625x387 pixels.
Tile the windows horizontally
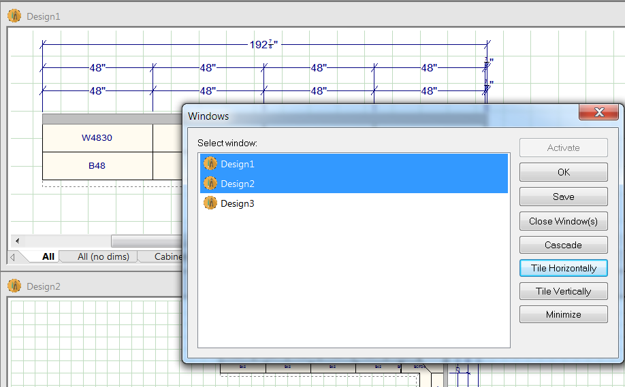pos(563,268)
